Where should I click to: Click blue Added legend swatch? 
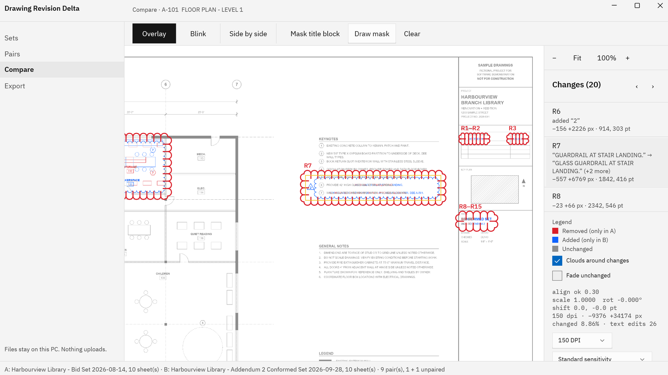pos(555,240)
